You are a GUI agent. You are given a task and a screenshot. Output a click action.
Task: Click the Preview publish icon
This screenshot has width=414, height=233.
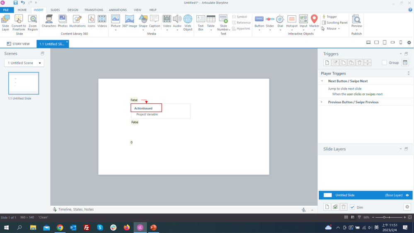[x=356, y=22]
